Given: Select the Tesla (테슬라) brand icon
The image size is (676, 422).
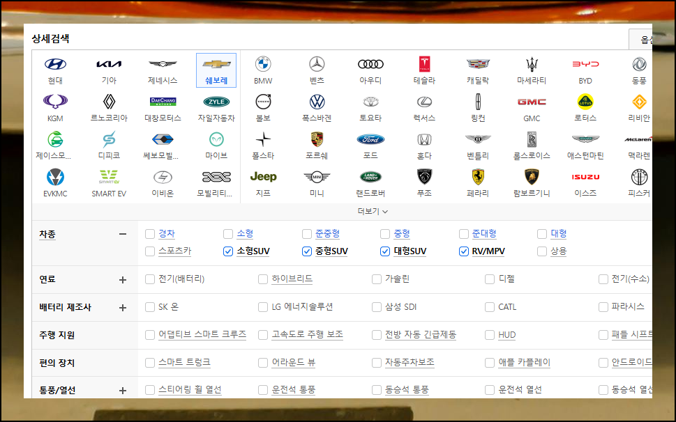Looking at the screenshot, I should 424,64.
